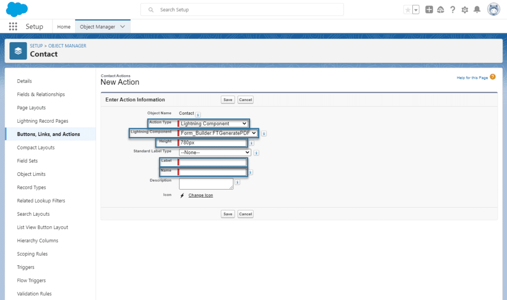Expand the Lightning Component dropdown

coord(218,133)
